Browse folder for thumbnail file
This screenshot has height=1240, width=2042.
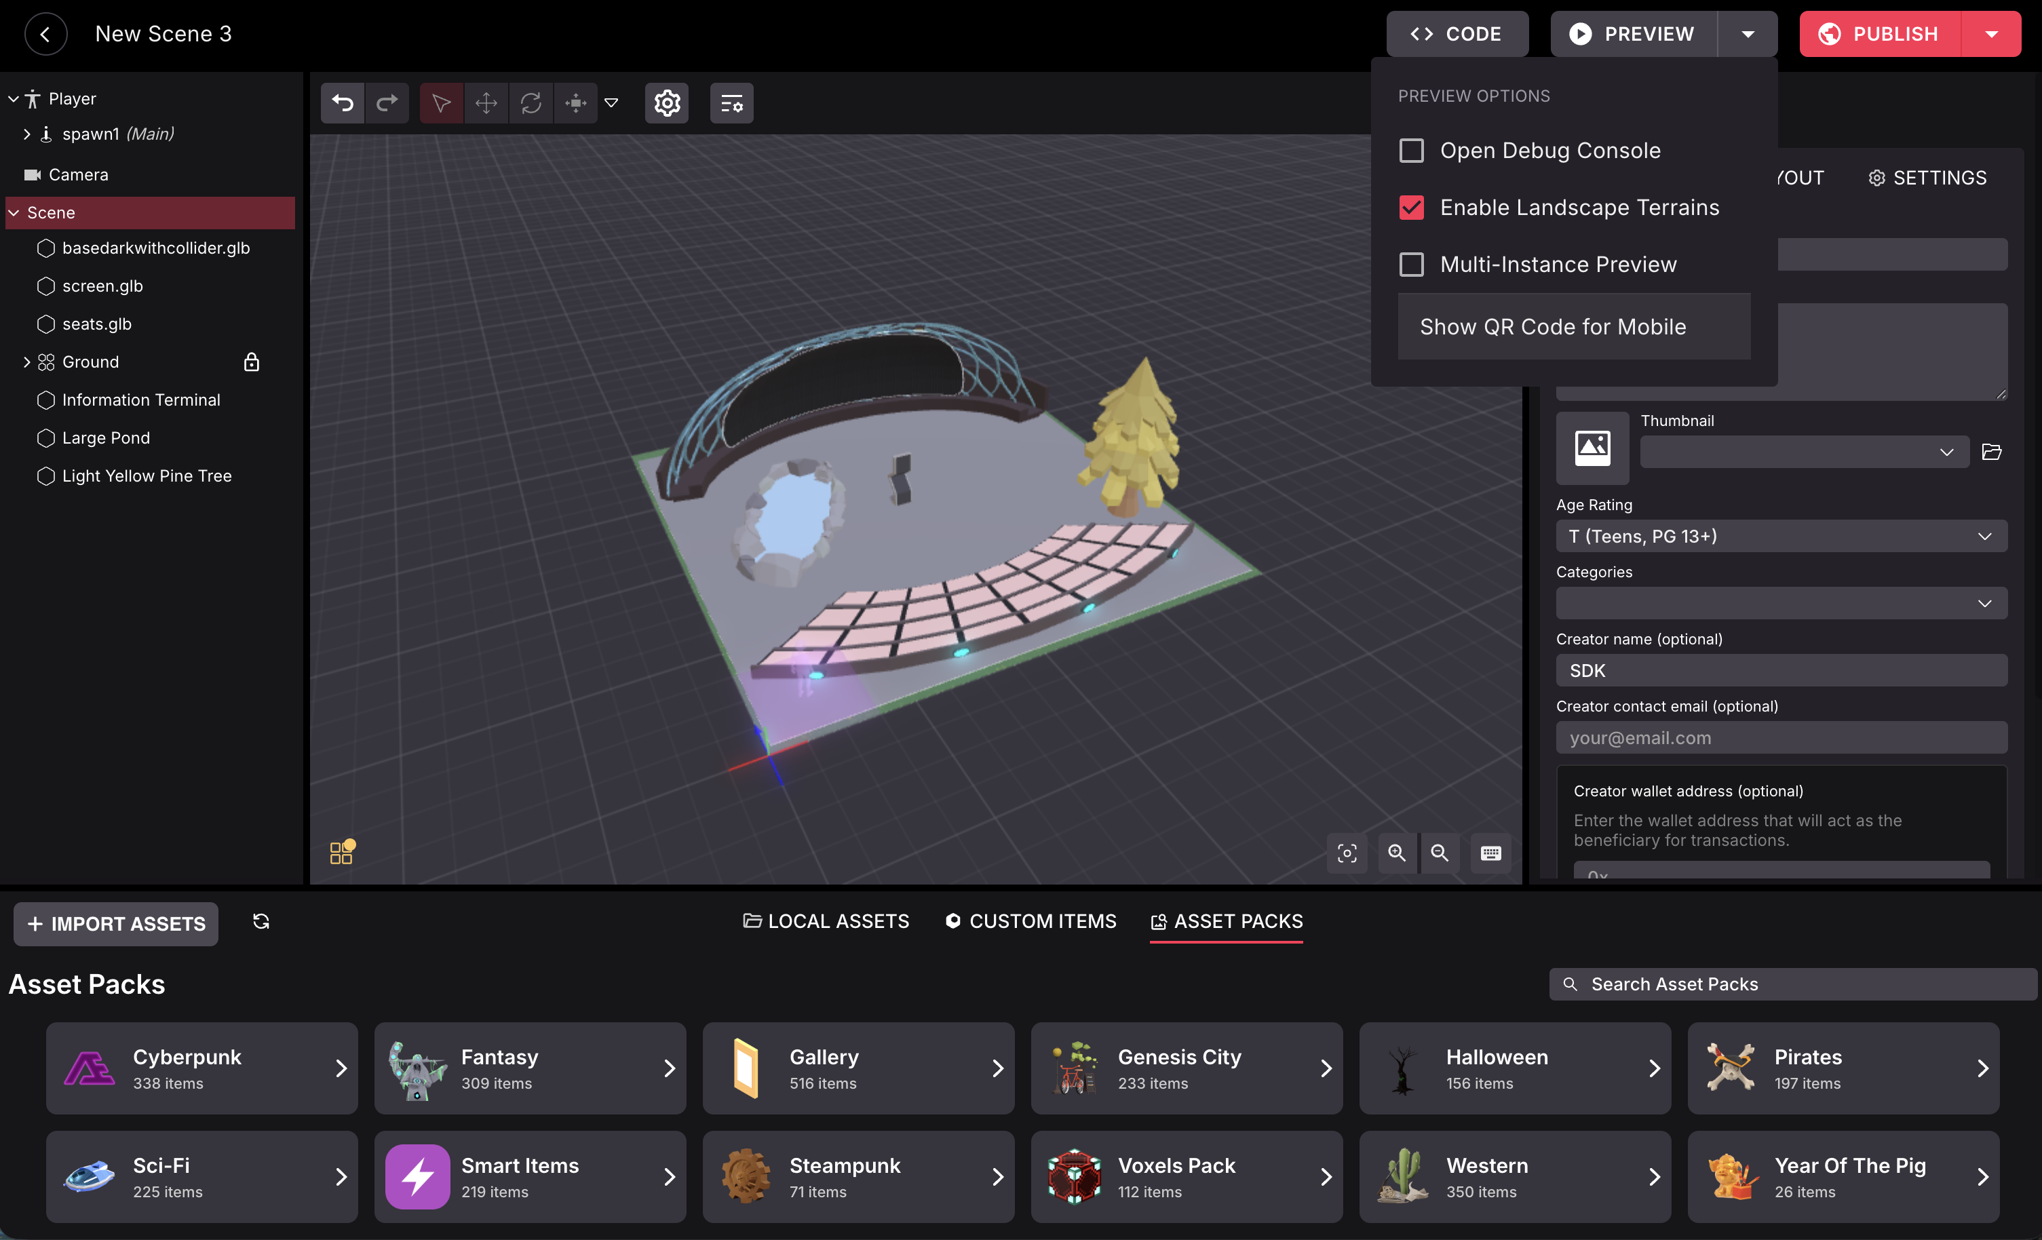tap(1991, 452)
